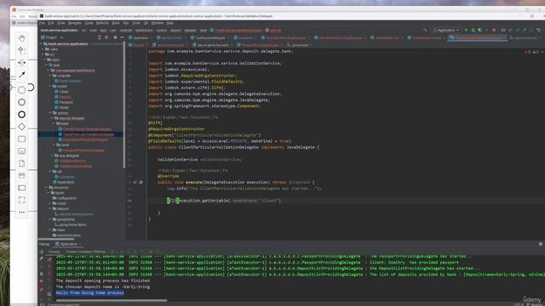Open the Navigate menu

click(x=74, y=23)
